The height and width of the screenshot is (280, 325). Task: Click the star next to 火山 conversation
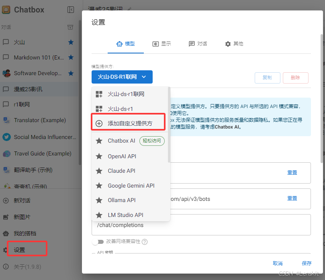point(71,42)
